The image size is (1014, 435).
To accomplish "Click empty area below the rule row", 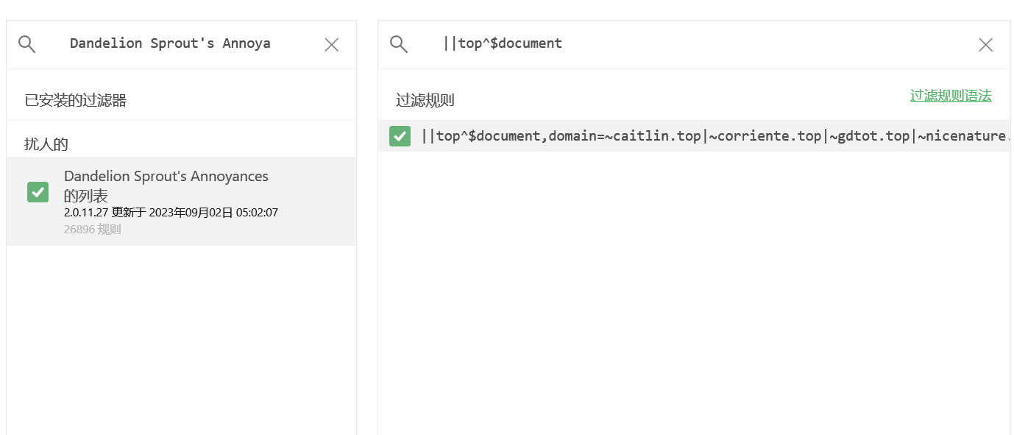I will [692, 294].
